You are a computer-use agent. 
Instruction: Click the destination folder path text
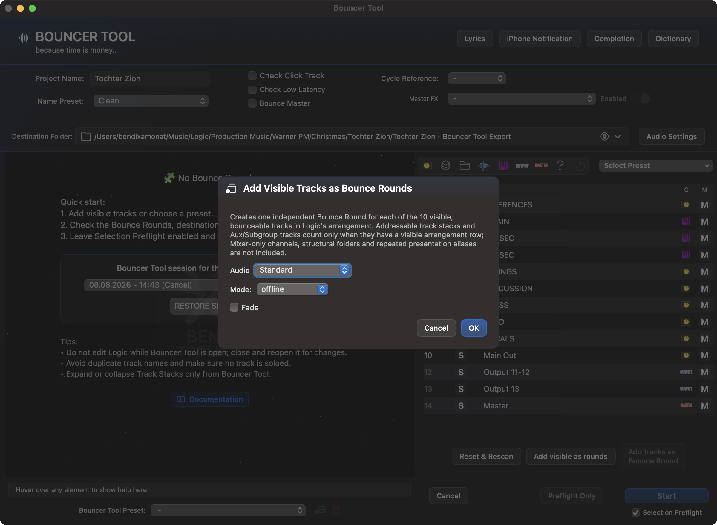pyautogui.click(x=302, y=136)
